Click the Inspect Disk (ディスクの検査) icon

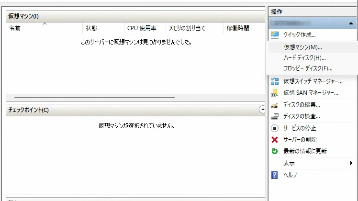pos(275,116)
